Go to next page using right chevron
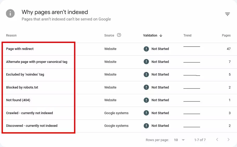Image resolution: width=237 pixels, height=147 pixels. tap(228, 140)
